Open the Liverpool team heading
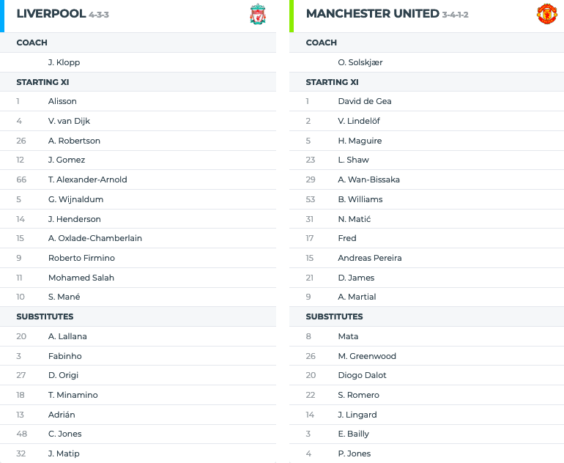 51,14
